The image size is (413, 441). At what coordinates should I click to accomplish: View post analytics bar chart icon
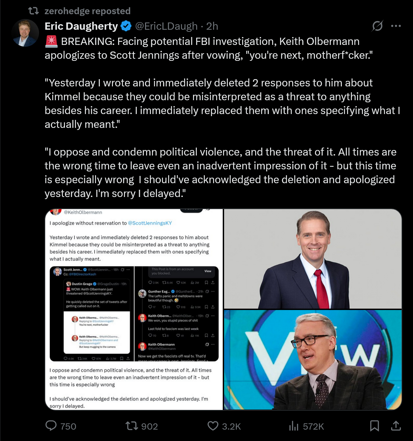(294, 426)
